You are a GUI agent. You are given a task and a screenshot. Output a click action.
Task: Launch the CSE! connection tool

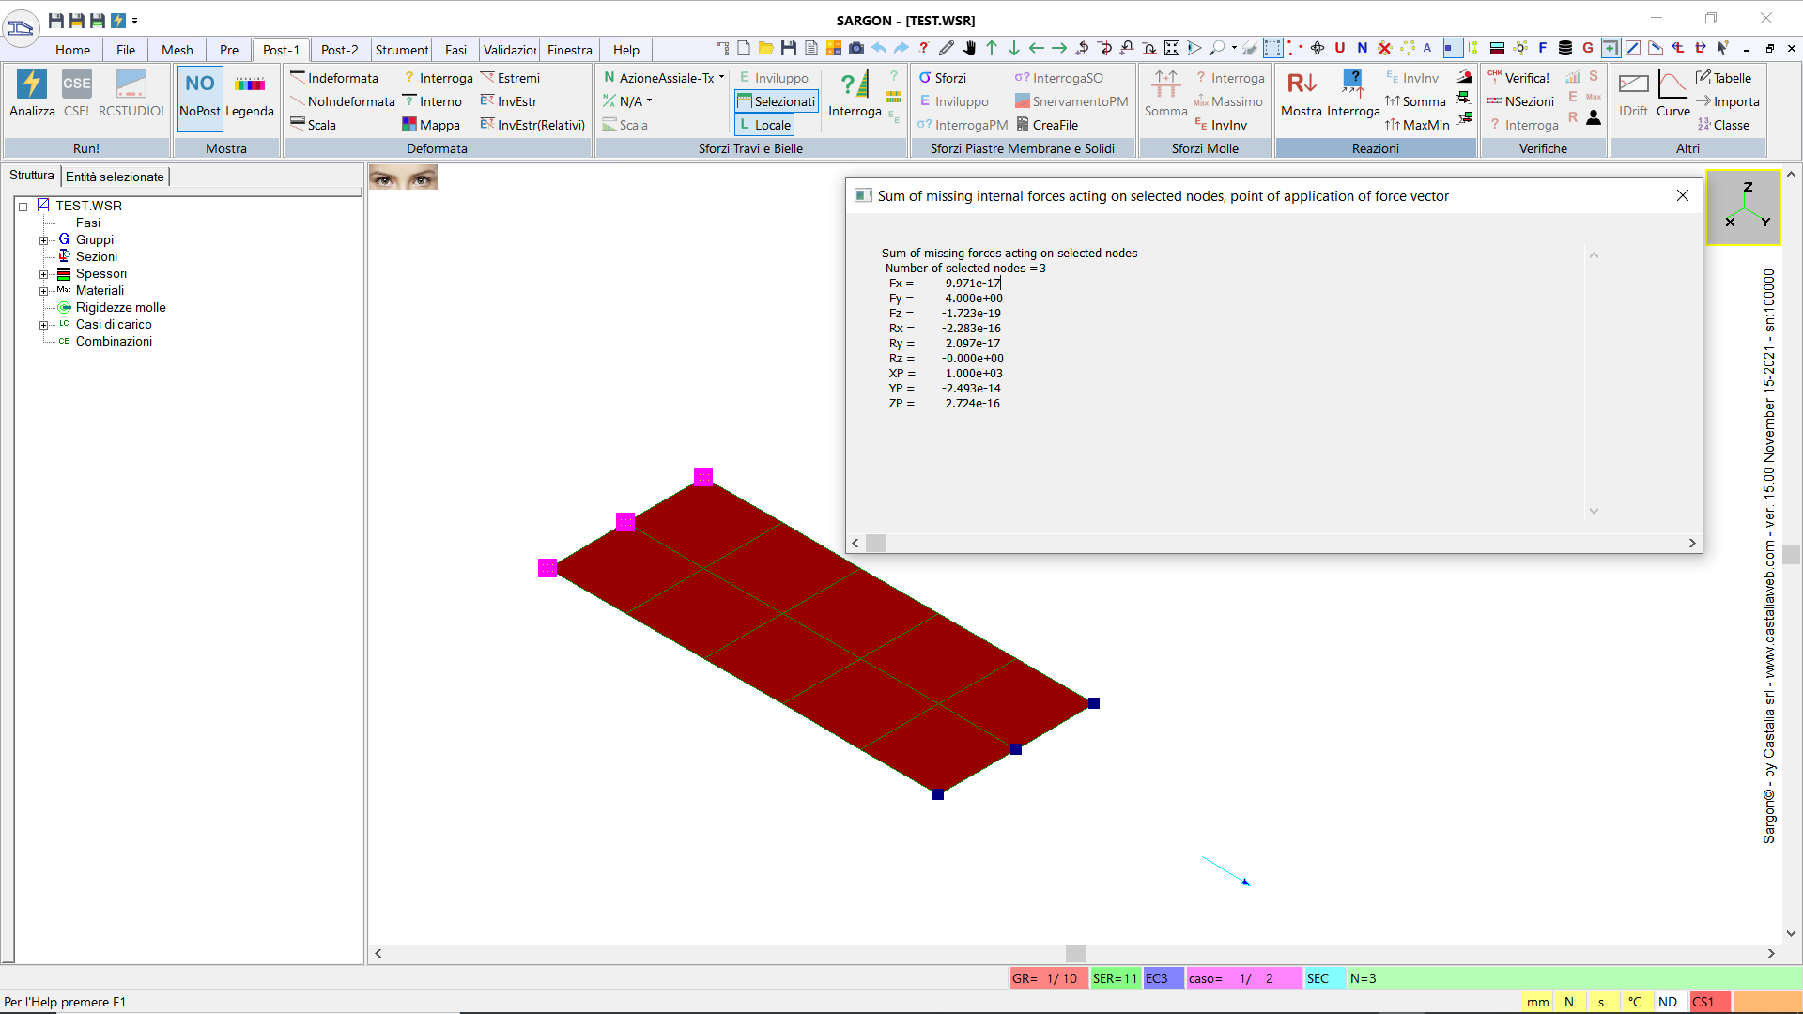point(76,93)
